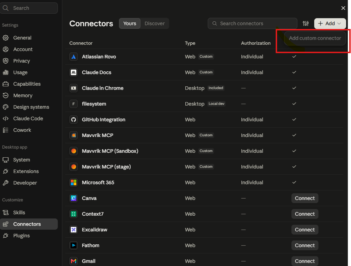Click the magnifier icon in settings search

[6, 8]
